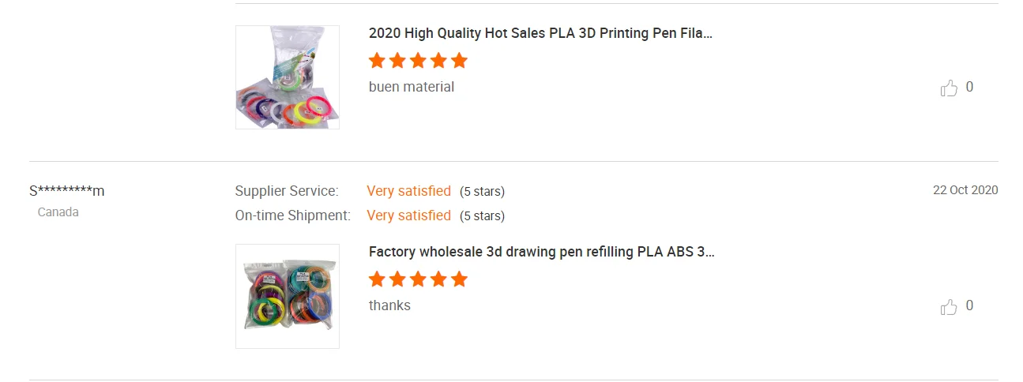Open thumbnail of PLA 3D Printing Pen filament
The height and width of the screenshot is (382, 1023).
point(288,77)
